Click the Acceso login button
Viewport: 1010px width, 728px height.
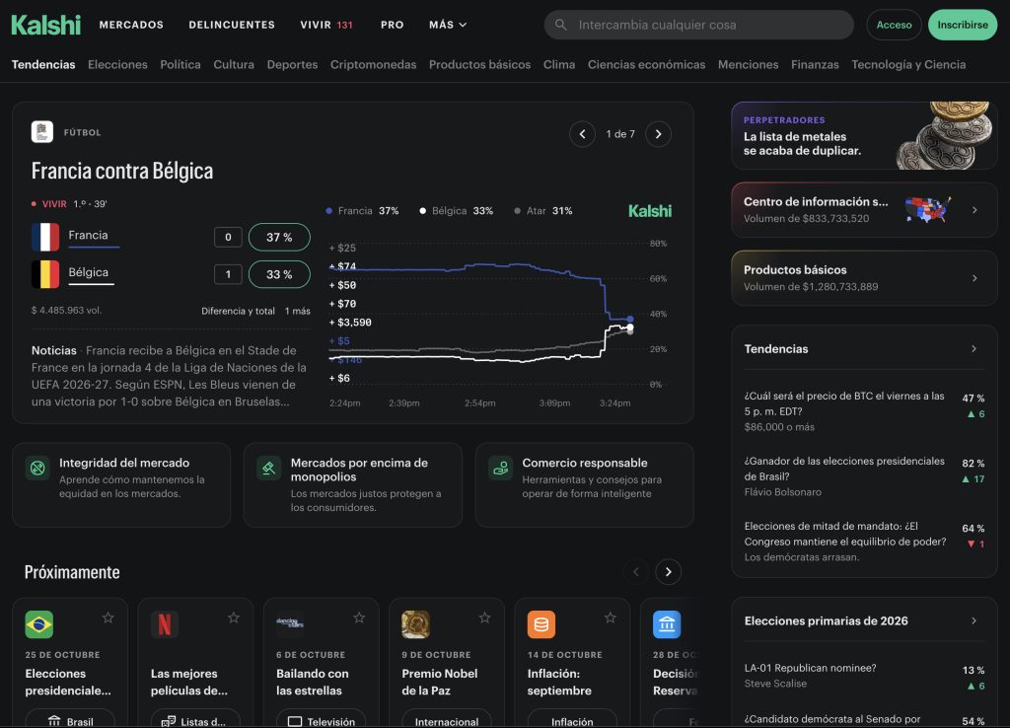pos(894,25)
